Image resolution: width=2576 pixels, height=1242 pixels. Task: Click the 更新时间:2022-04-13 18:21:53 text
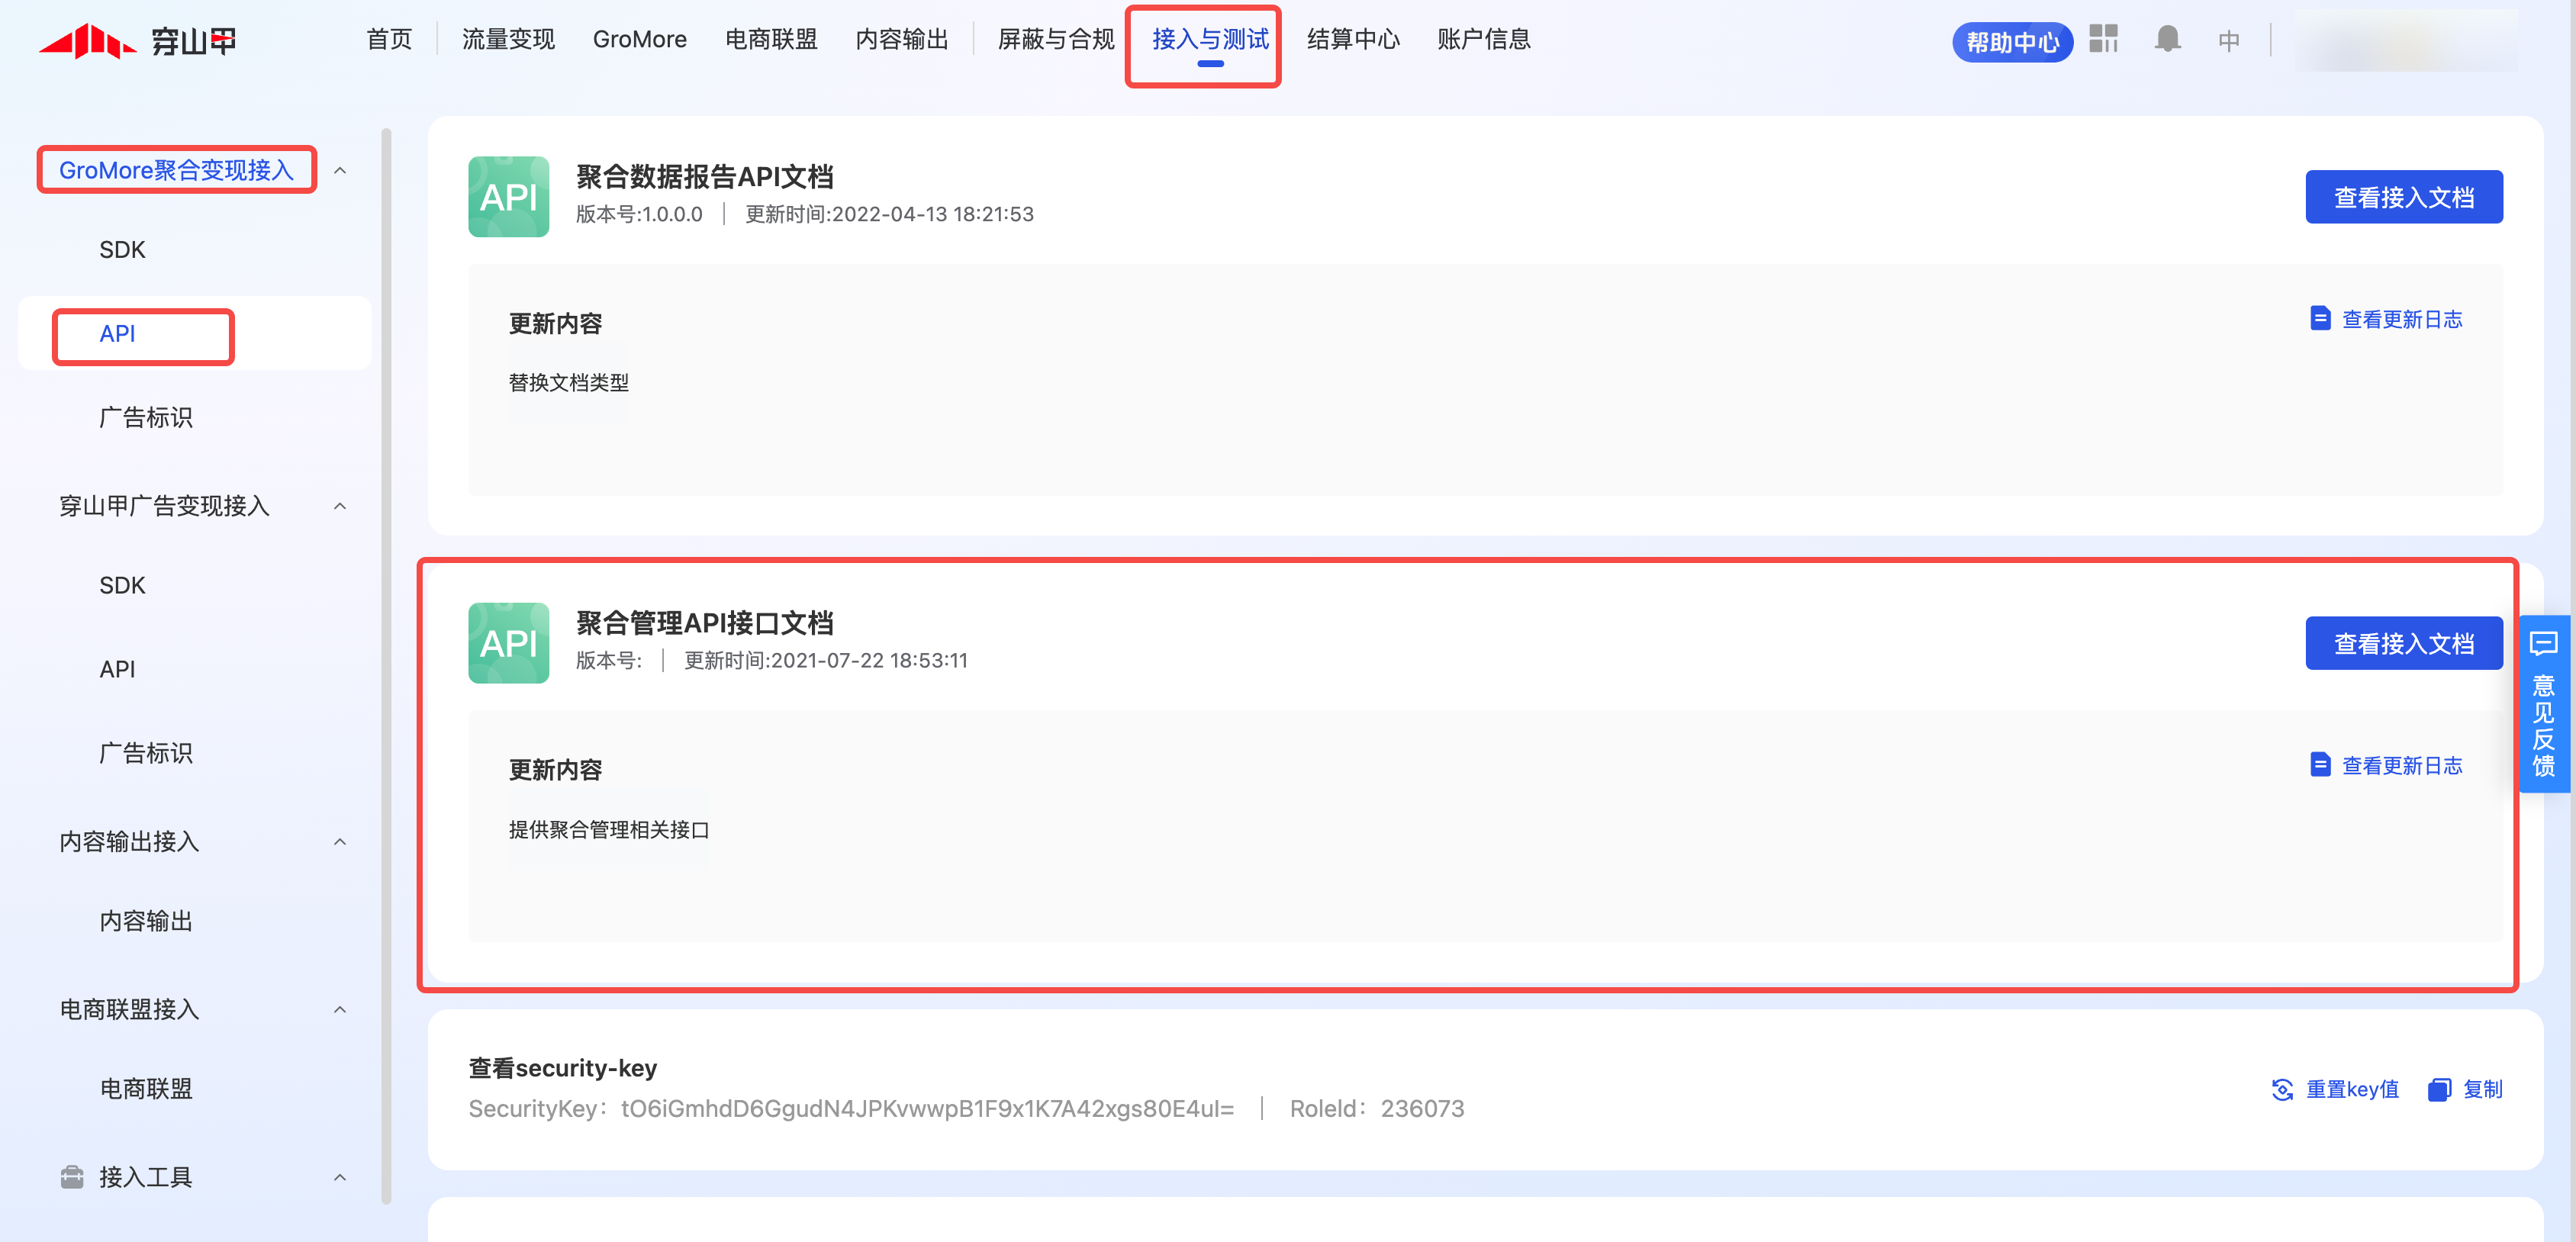point(889,214)
